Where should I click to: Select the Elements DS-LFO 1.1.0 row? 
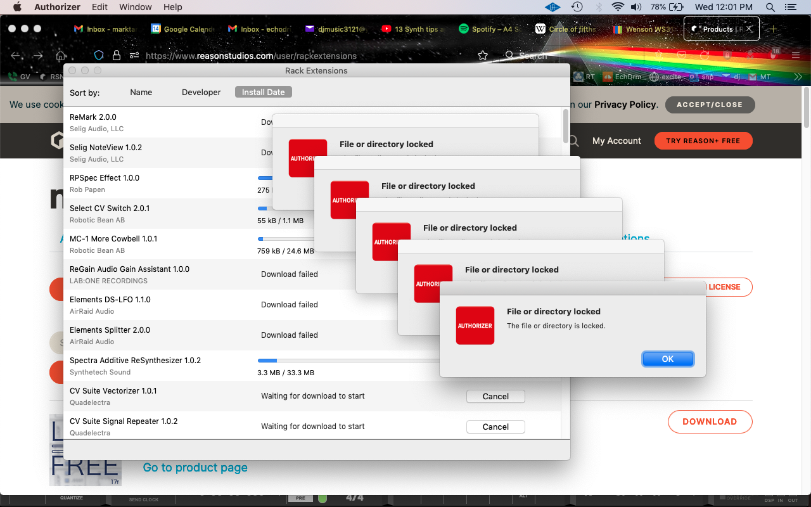pyautogui.click(x=312, y=305)
